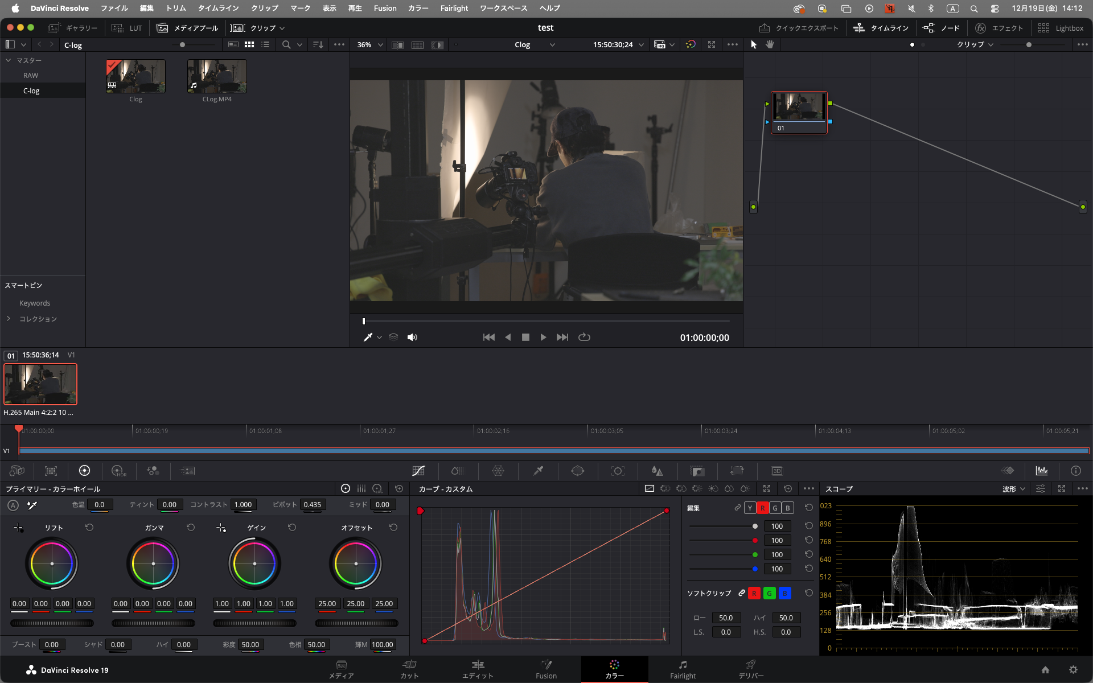
Task: Open the カラー menu in menu bar
Action: (x=418, y=8)
